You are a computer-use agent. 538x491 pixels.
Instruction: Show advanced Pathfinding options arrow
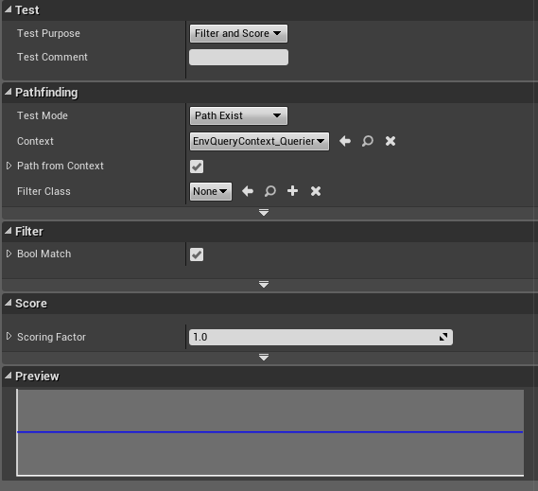[264, 213]
